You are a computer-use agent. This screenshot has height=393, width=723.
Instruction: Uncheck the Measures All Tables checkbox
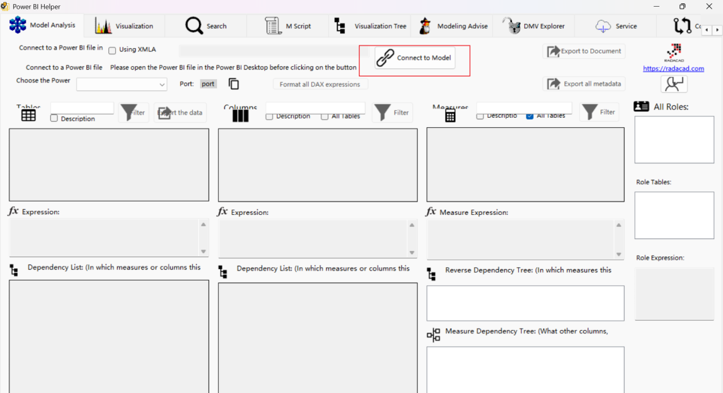coord(530,116)
